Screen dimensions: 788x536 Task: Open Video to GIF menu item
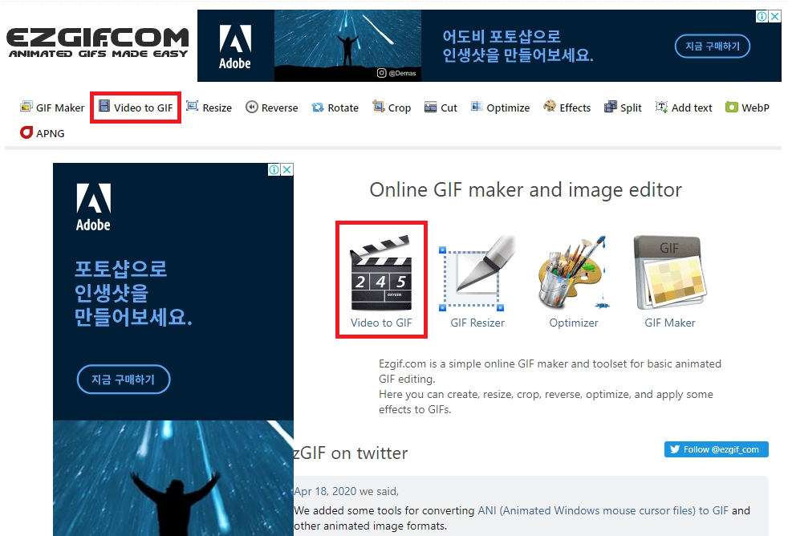pos(136,108)
